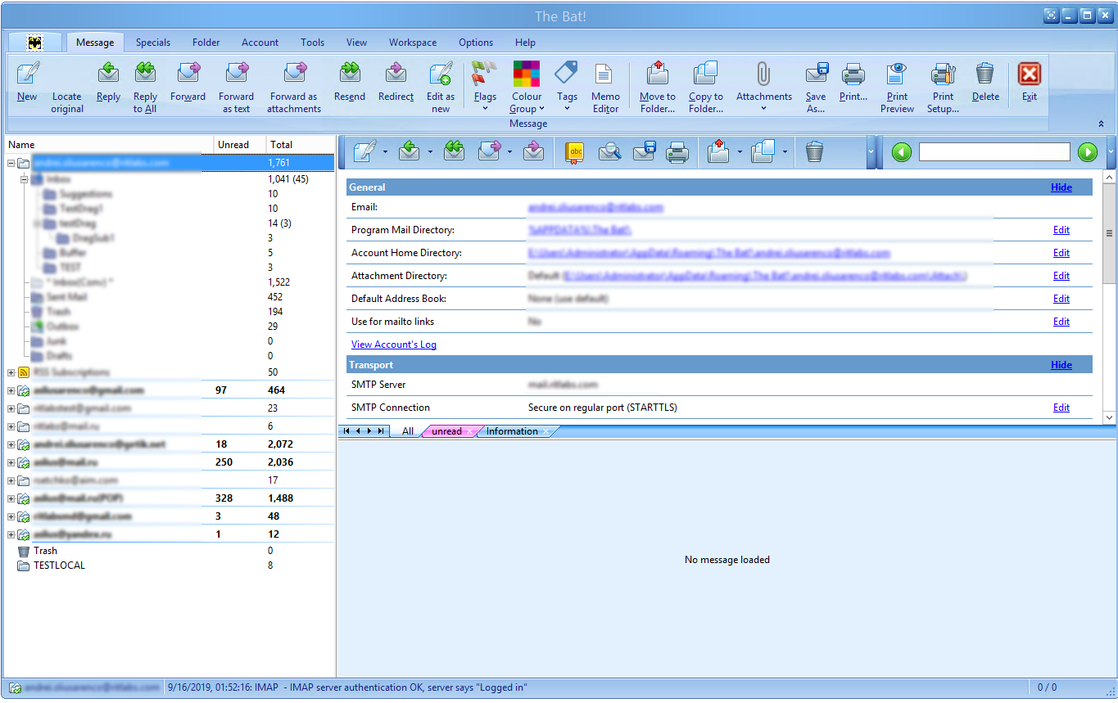1118x703 pixels.
Task: Click Hide link in Transport section
Action: point(1061,365)
